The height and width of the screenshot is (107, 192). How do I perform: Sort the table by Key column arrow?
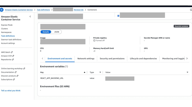click(84, 72)
